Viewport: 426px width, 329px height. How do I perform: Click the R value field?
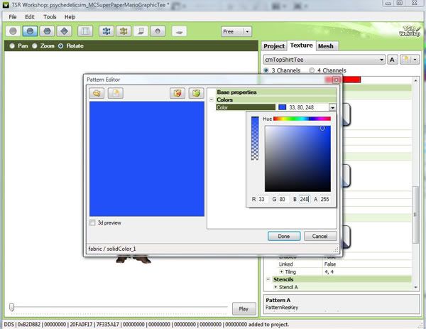click(x=263, y=199)
